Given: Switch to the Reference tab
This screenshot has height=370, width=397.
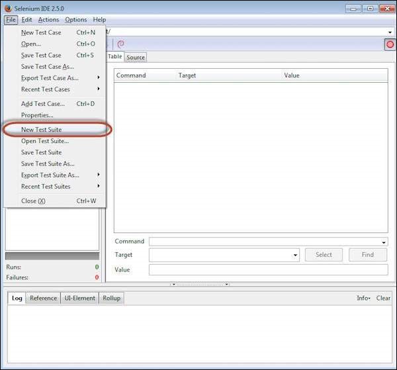Looking at the screenshot, I should click(x=43, y=298).
